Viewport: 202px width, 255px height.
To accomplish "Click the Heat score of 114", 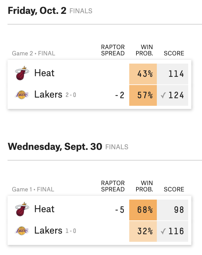I will [x=176, y=74].
